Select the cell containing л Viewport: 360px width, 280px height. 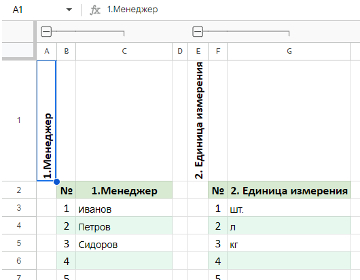coord(289,226)
